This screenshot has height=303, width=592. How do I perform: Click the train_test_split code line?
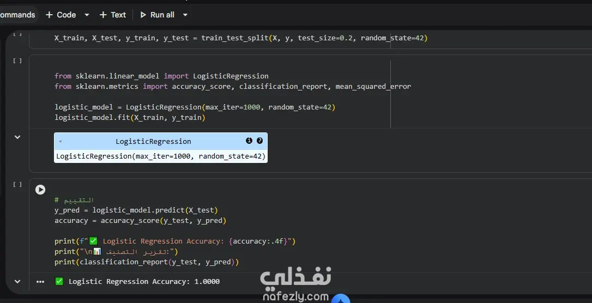tap(241, 38)
